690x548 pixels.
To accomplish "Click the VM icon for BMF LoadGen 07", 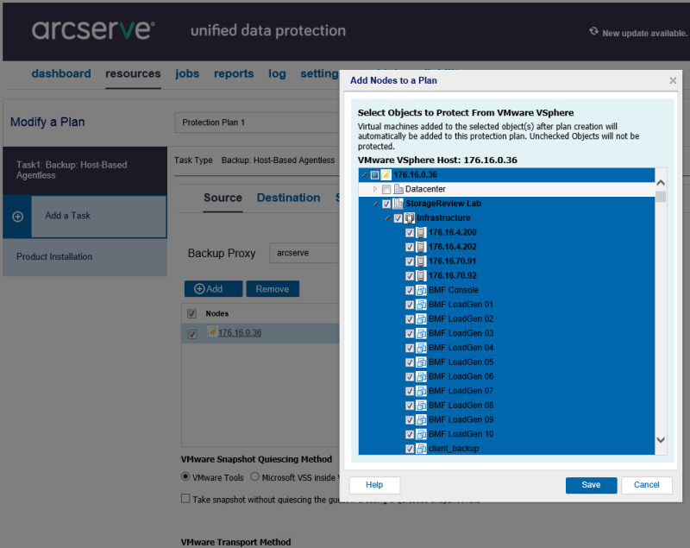I will 421,391.
